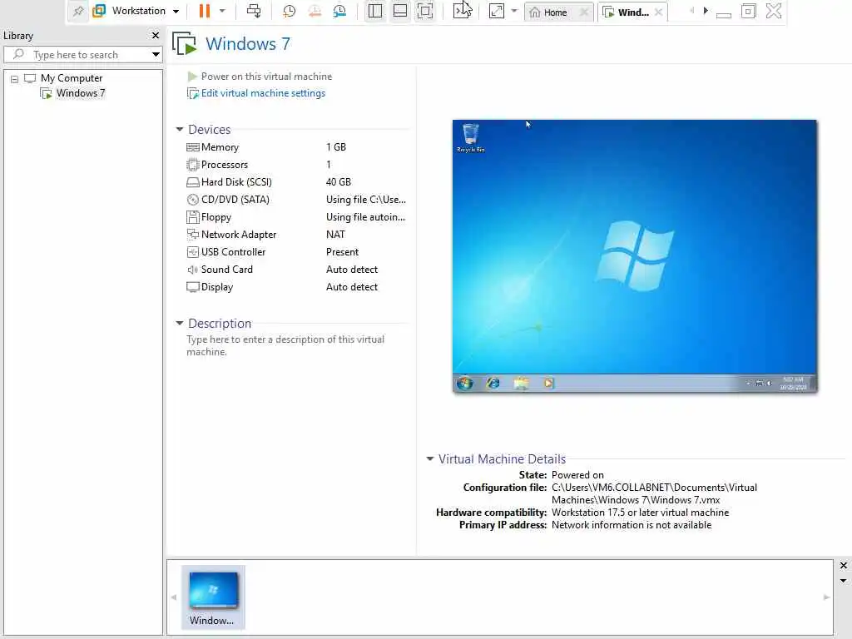Collapse the My Computer tree node

pos(15,79)
